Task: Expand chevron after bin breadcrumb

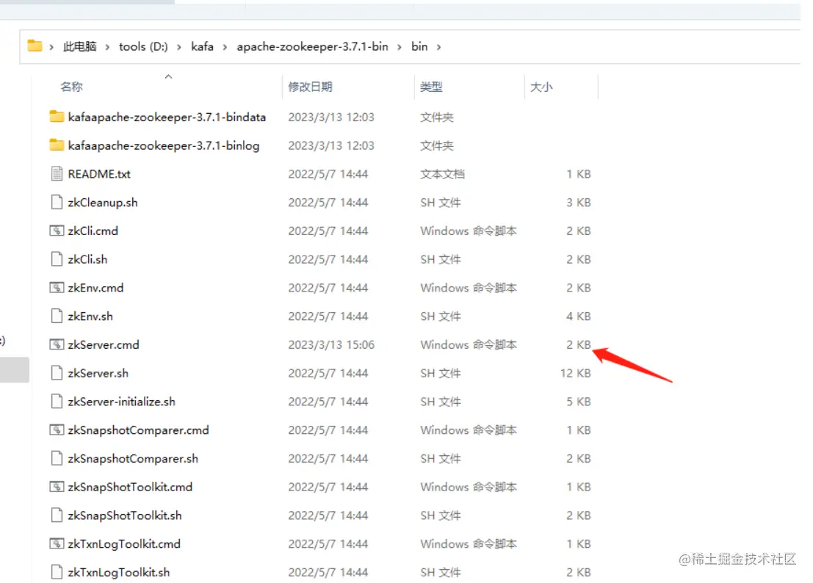Action: (x=438, y=47)
